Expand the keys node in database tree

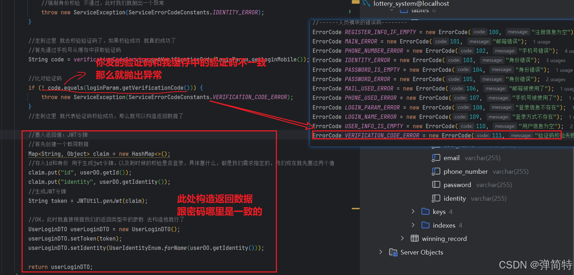coord(413,211)
